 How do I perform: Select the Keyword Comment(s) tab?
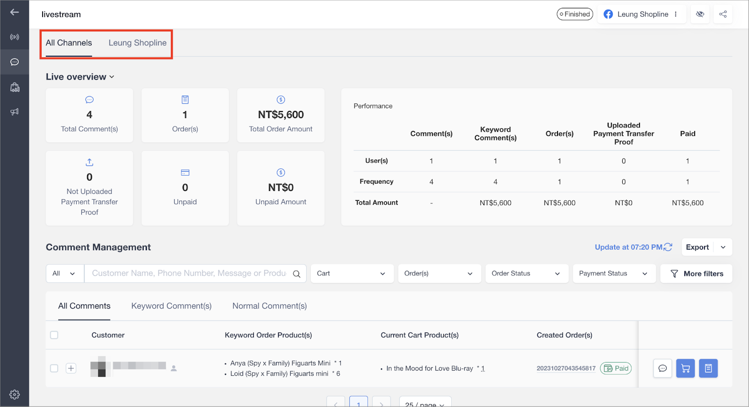(171, 306)
